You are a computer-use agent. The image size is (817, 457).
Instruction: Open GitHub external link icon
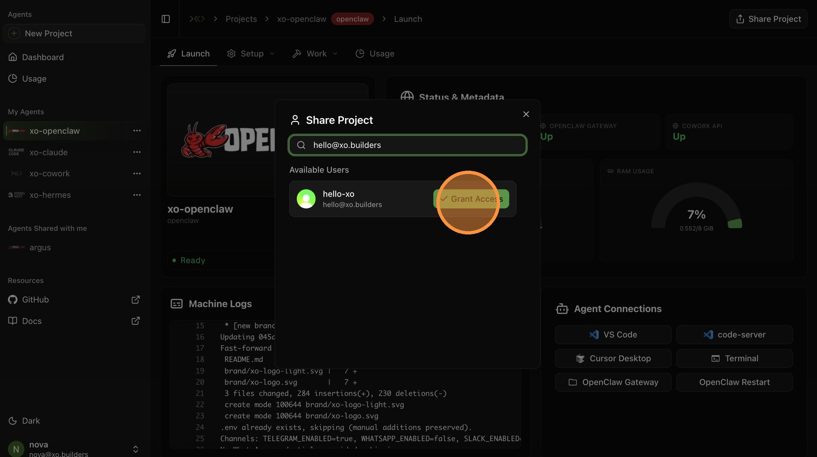(x=136, y=299)
